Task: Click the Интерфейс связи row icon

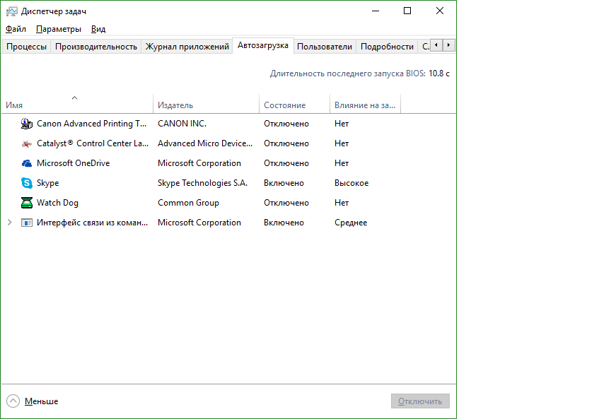Action: pyautogui.click(x=26, y=223)
